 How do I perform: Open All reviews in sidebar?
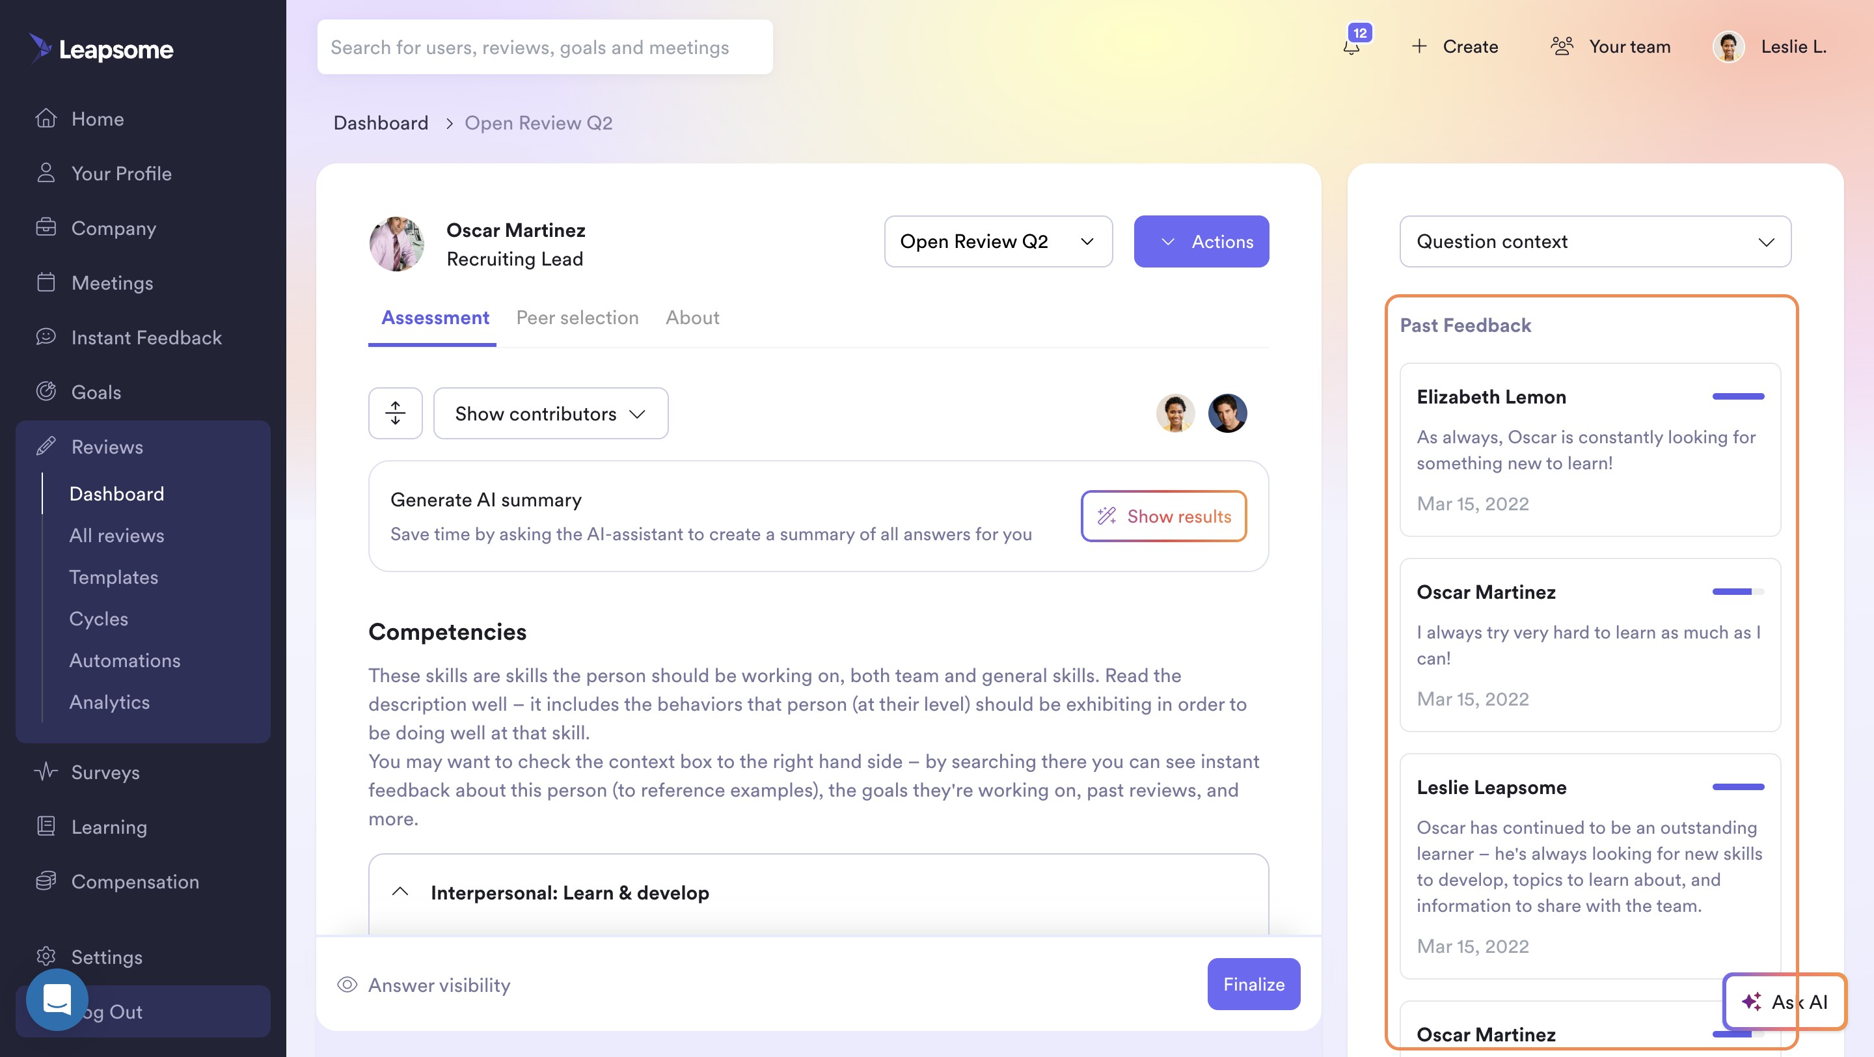[116, 535]
